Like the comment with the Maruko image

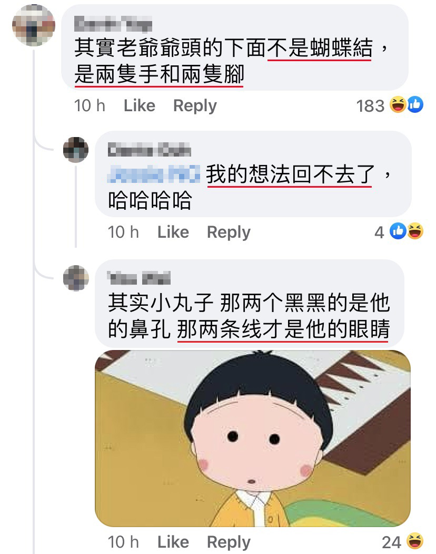[x=173, y=542]
